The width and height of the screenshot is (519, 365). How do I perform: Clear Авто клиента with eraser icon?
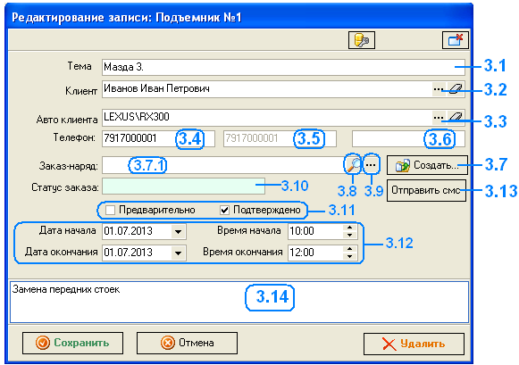pos(456,118)
